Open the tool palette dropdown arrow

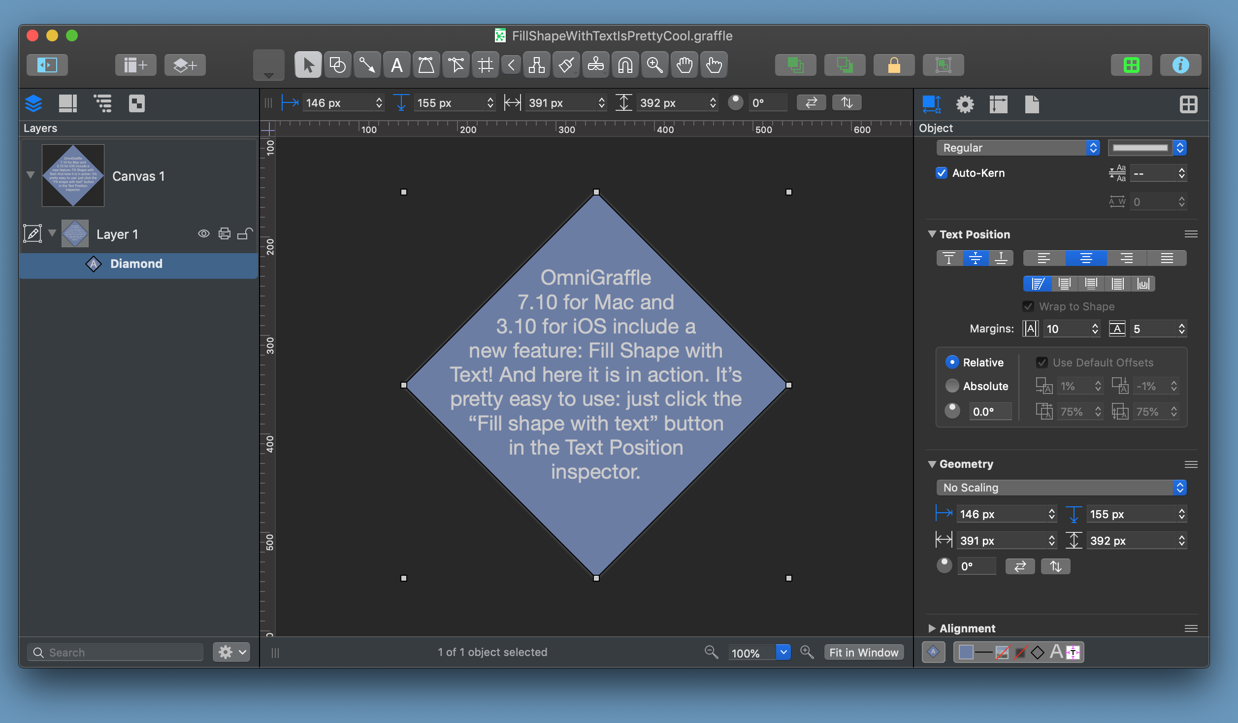tap(269, 75)
